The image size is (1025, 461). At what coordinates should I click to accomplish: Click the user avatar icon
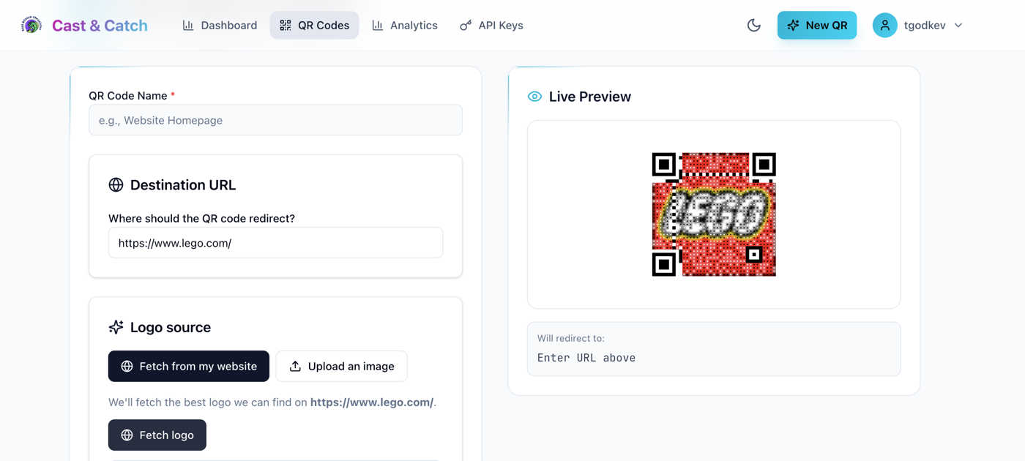pyautogui.click(x=884, y=25)
